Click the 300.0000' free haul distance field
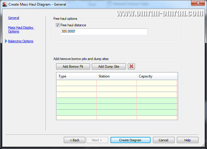The image size is (207, 149). click(104, 32)
